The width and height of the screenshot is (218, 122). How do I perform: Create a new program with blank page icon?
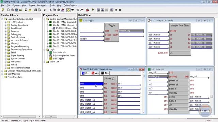tap(8, 10)
